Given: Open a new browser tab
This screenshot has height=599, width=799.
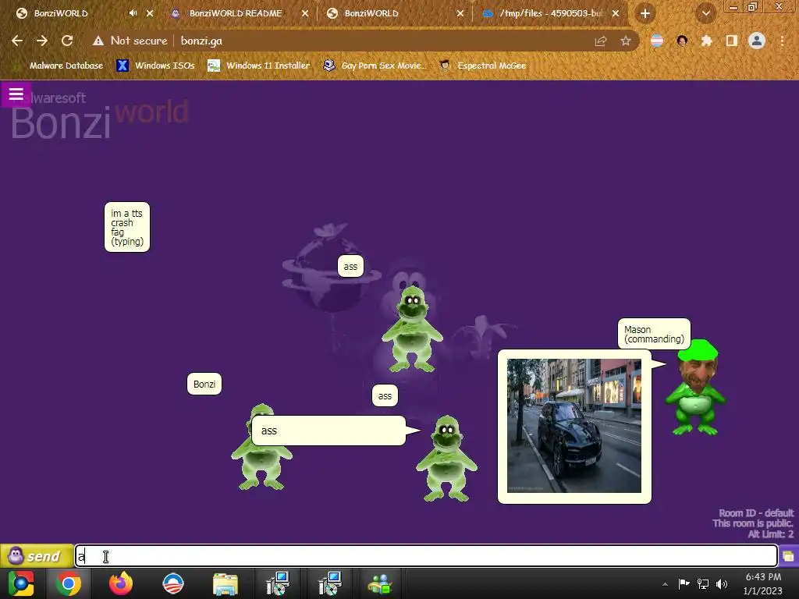Looking at the screenshot, I should click(645, 13).
